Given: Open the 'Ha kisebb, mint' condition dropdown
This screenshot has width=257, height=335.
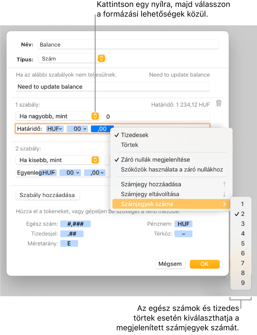Looking at the screenshot, I should [x=58, y=160].
